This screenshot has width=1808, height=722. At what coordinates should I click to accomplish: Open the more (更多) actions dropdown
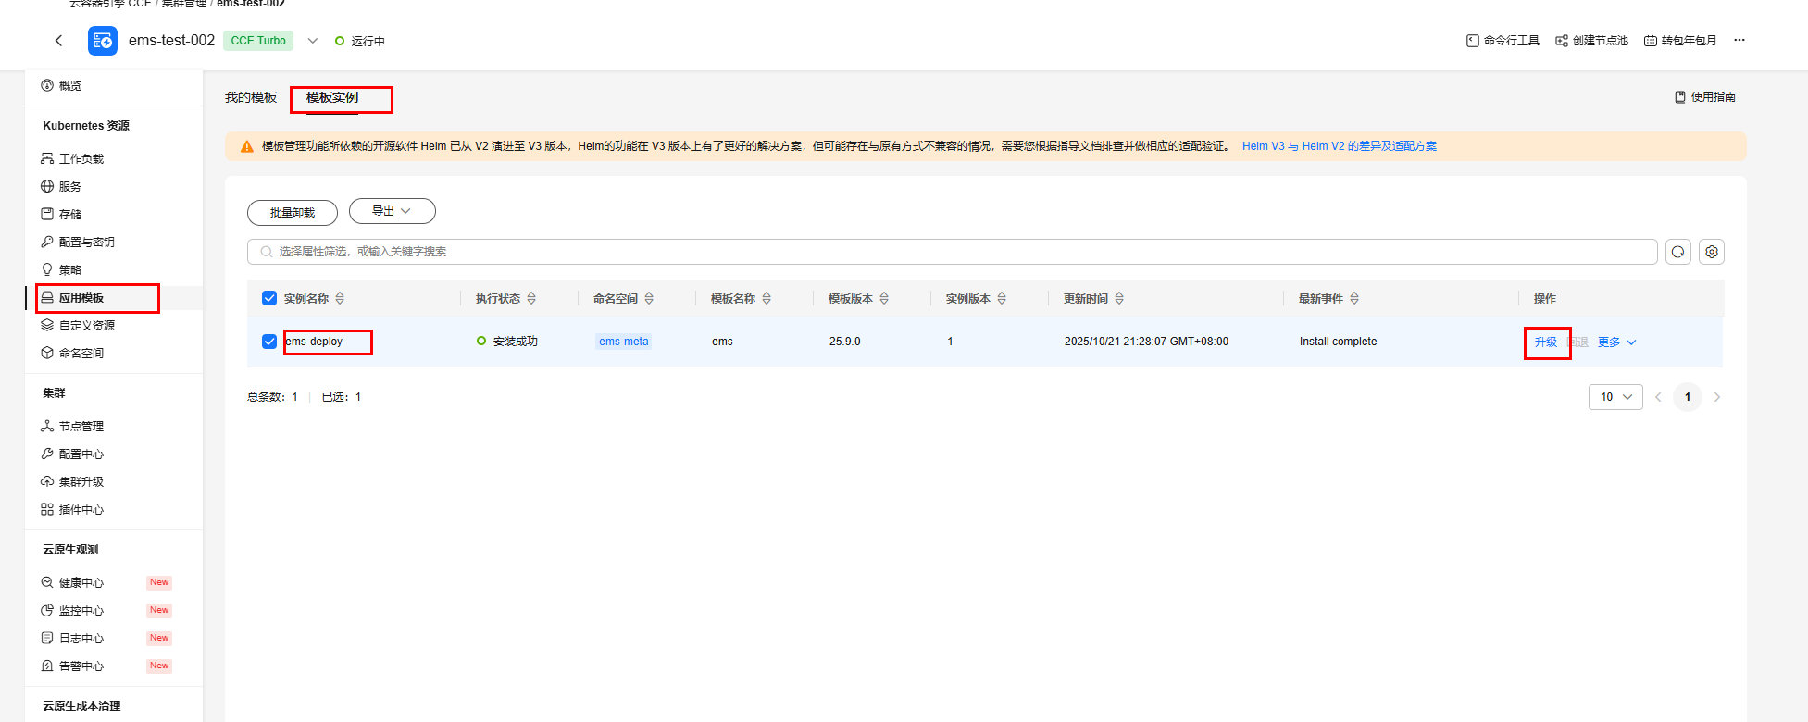[1616, 342]
